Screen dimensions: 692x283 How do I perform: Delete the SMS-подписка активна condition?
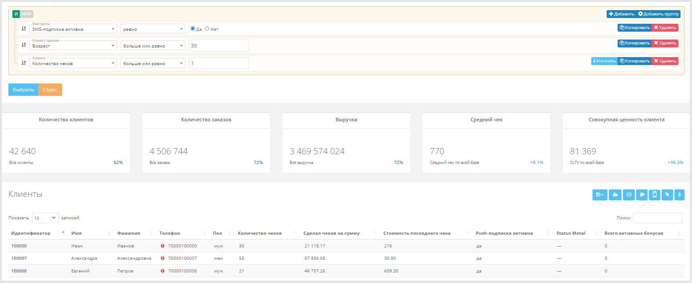[665, 28]
